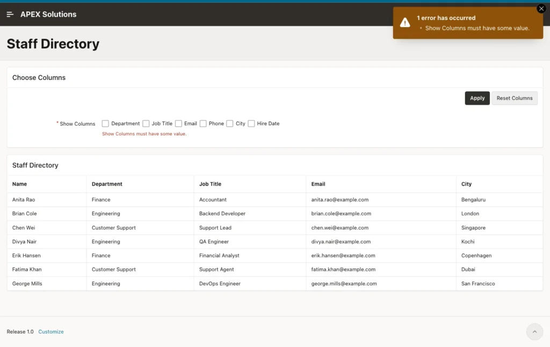Open the hamburger navigation menu
This screenshot has height=347, width=550.
point(10,15)
